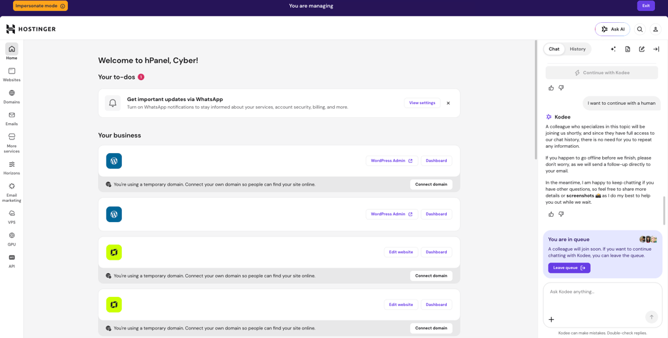The height and width of the screenshot is (338, 668).
Task: Open Domains in the sidebar
Action: [12, 96]
